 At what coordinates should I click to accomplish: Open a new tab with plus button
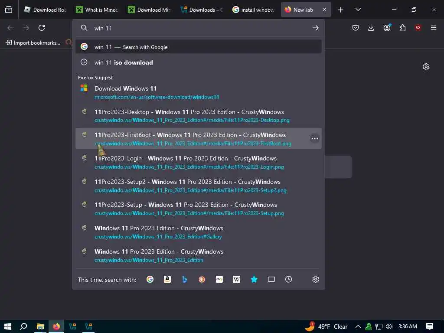coord(341,10)
